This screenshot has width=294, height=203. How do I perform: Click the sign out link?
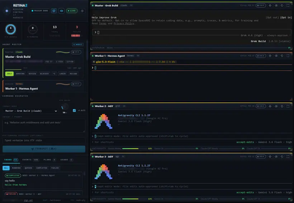(28, 200)
